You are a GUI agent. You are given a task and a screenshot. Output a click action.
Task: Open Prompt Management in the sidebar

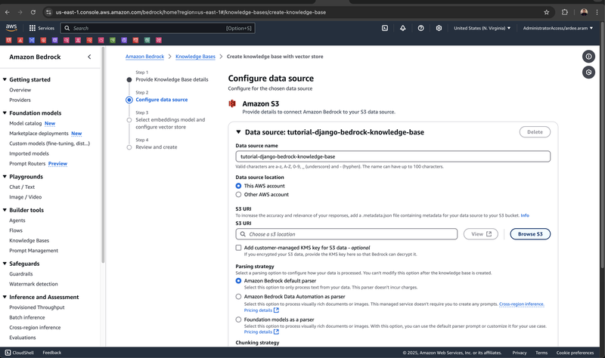point(34,251)
